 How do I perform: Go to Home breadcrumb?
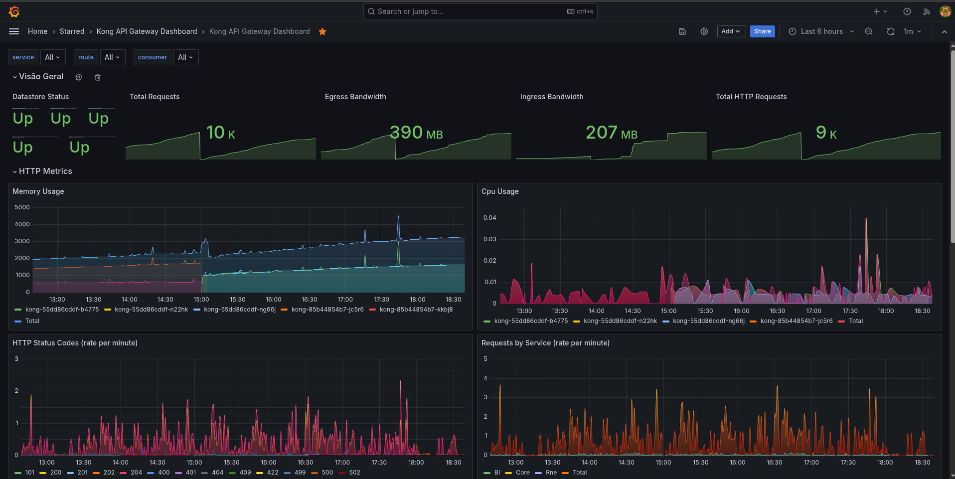[38, 31]
